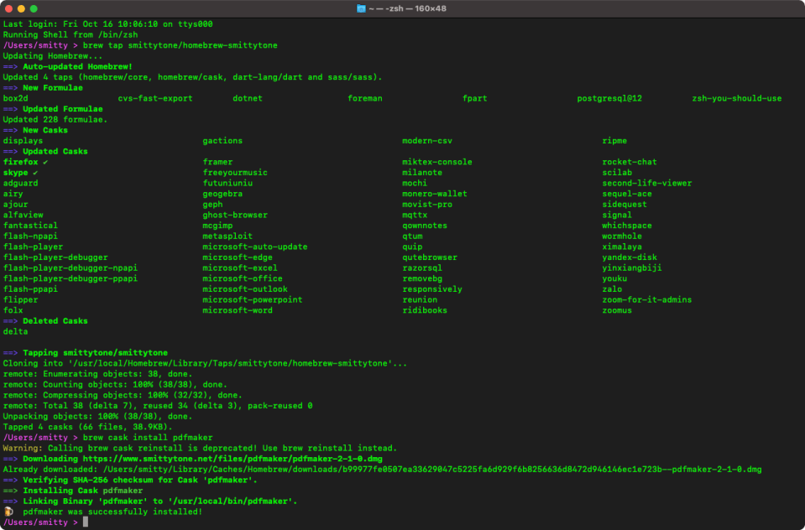Click the 'modern-csv' entry under New Casks
This screenshot has width=805, height=530.
click(x=426, y=141)
